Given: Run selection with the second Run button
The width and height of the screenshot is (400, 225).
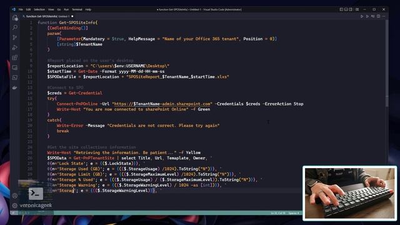Looking at the screenshot, I should pyautogui.click(x=367, y=16).
